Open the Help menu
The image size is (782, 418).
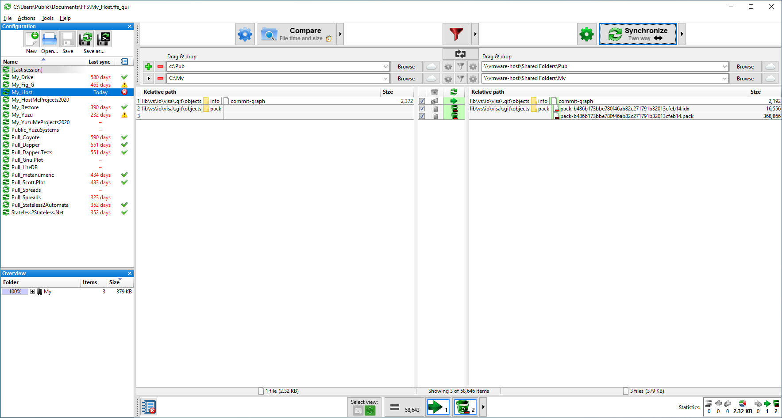coord(65,18)
